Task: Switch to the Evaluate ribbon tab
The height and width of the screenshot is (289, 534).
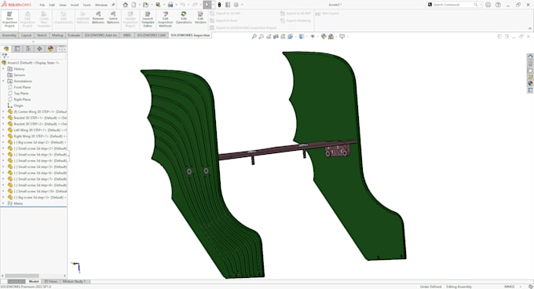Action: [74, 35]
